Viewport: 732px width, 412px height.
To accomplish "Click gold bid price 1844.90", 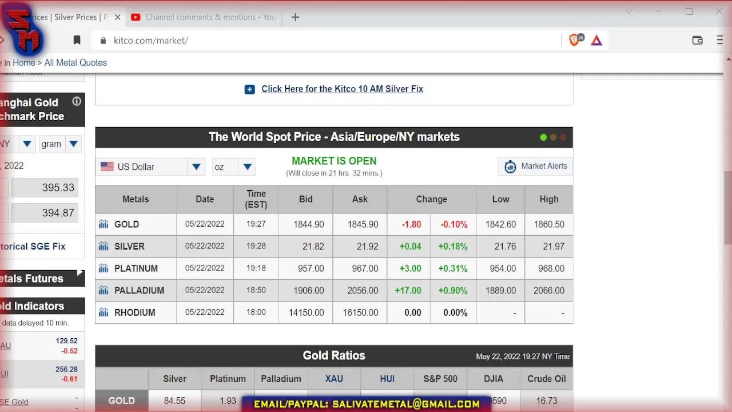I will point(309,224).
